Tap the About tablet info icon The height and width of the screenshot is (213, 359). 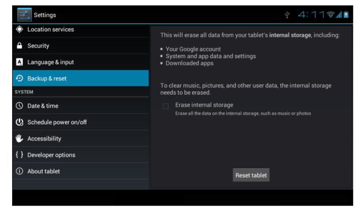tap(19, 171)
